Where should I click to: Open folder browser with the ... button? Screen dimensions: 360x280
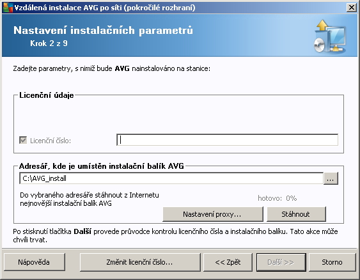(x=331, y=178)
